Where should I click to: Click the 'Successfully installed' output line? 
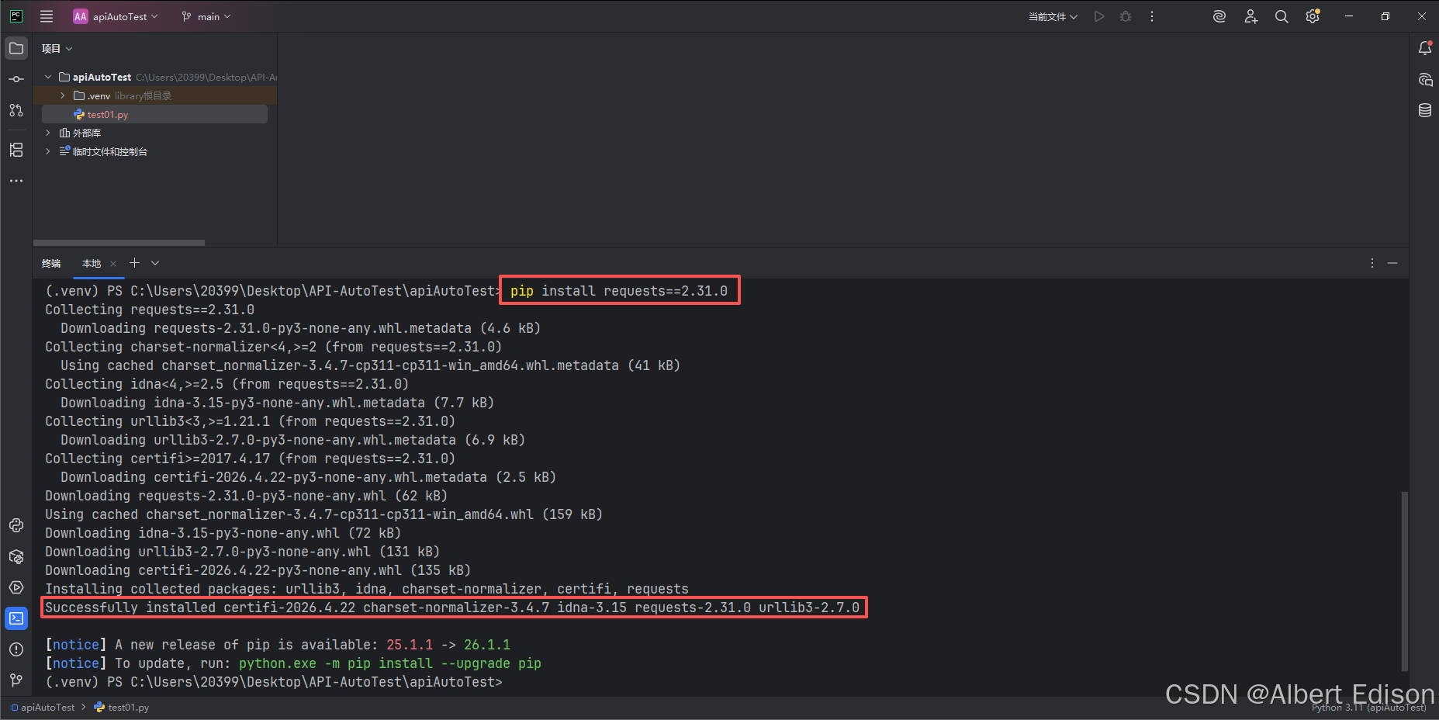[452, 607]
